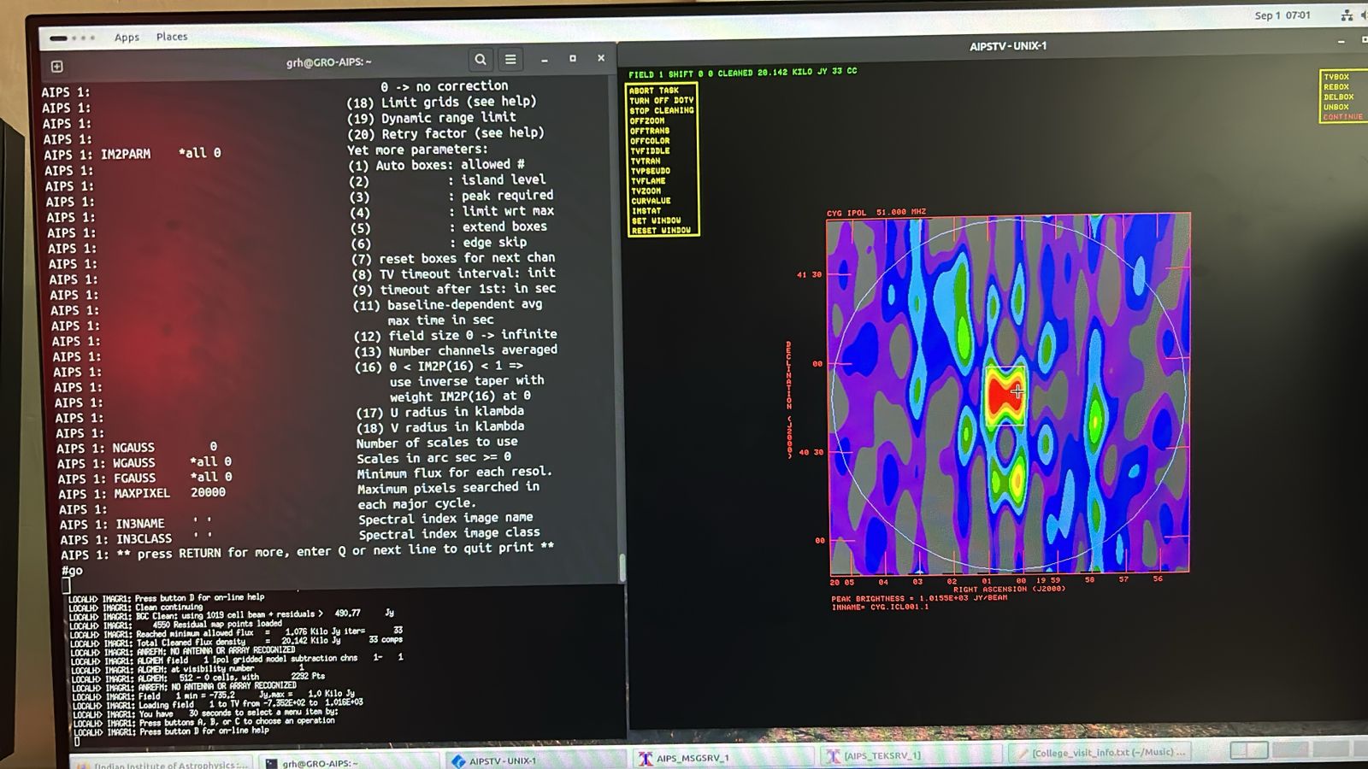Image resolution: width=1368 pixels, height=769 pixels.
Task: Click CONTINUE in right-hand menu
Action: 1342,117
